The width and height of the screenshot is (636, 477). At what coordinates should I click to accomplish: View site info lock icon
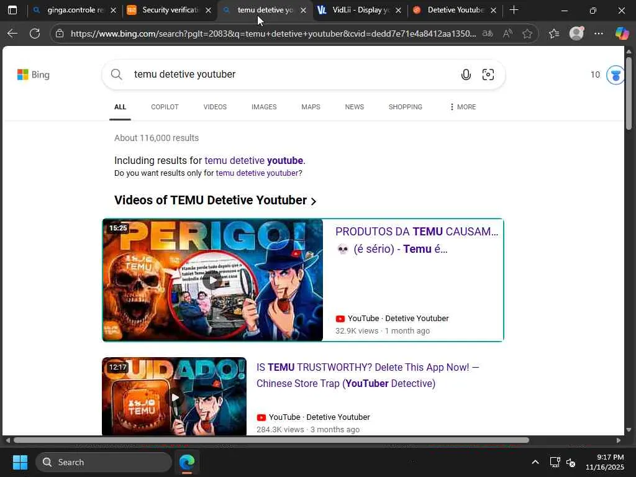coord(60,34)
